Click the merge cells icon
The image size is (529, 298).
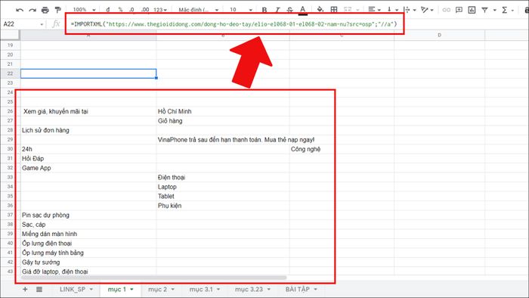(x=348, y=10)
